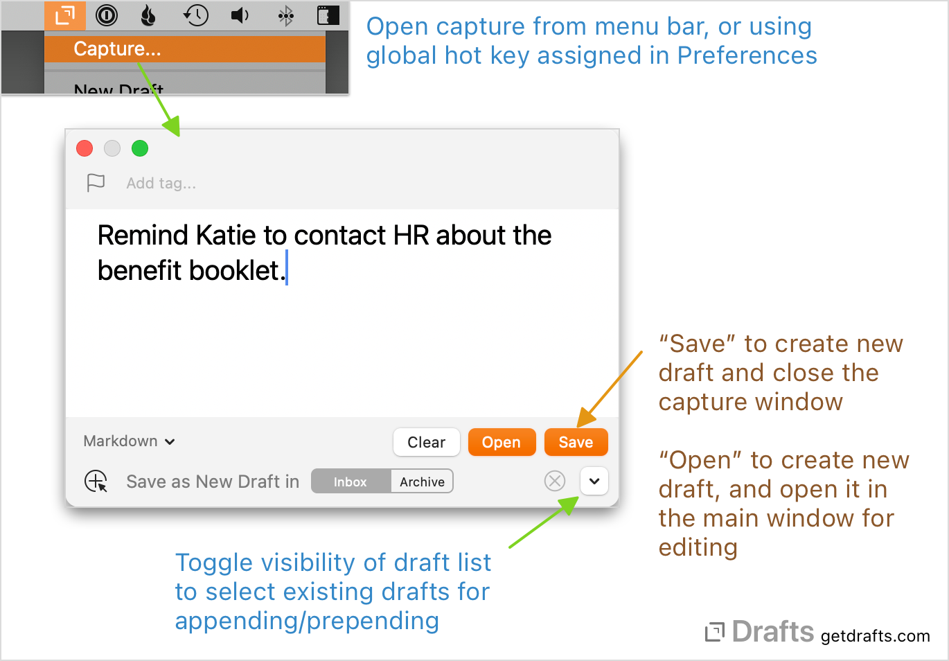Image resolution: width=949 pixels, height=661 pixels.
Task: Click the select-draft target icon beside Save as
Action: pyautogui.click(x=96, y=482)
